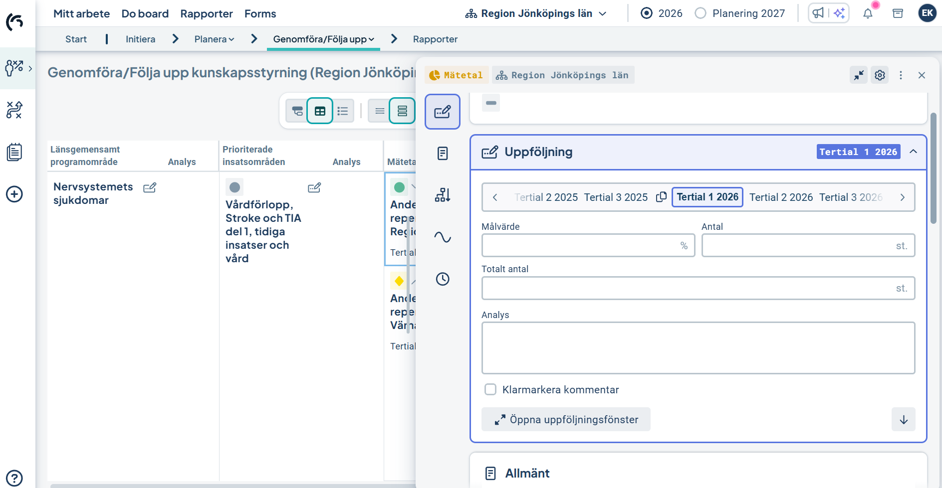Viewport: 942px width, 488px height.
Task: Switch to table grid view
Action: coord(320,111)
